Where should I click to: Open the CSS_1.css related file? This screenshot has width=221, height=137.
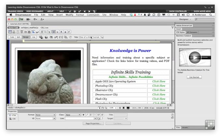coord(44,28)
